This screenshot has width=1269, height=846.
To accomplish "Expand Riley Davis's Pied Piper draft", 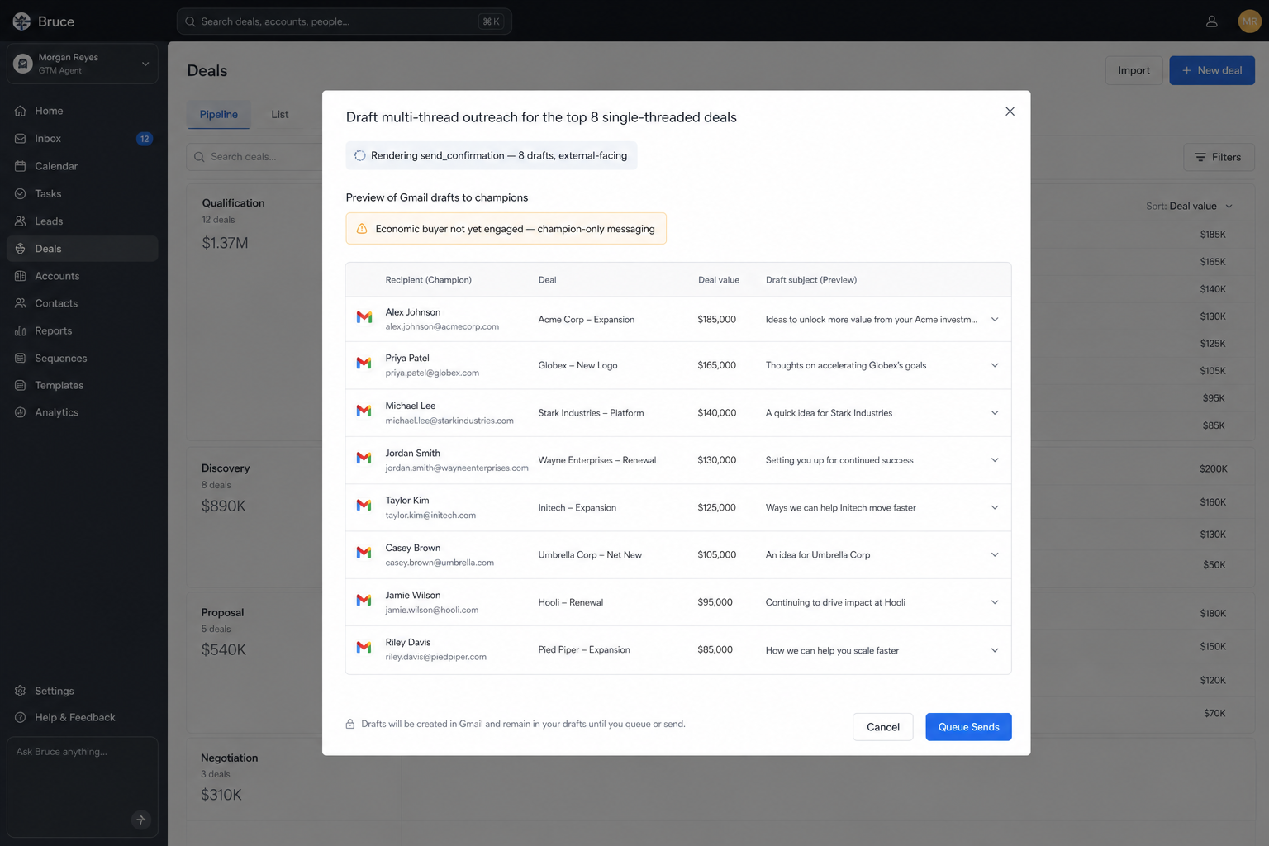I will pyautogui.click(x=995, y=650).
